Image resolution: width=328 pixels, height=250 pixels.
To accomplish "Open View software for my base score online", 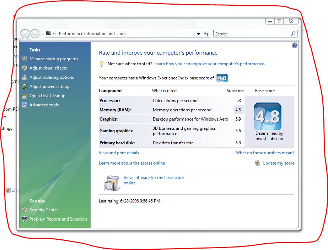I will 154,180.
